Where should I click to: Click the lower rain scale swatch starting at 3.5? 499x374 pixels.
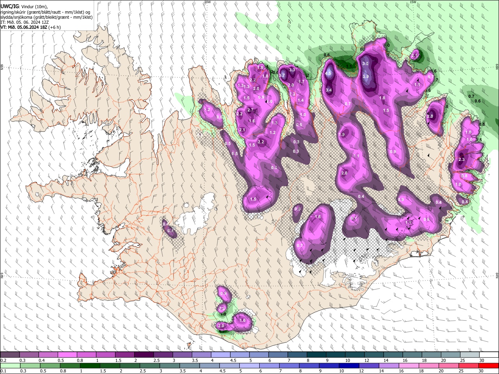190,365
